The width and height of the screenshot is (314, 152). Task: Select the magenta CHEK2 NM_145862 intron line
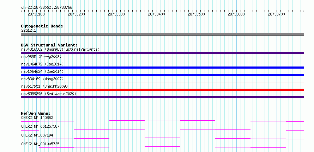click(162, 121)
